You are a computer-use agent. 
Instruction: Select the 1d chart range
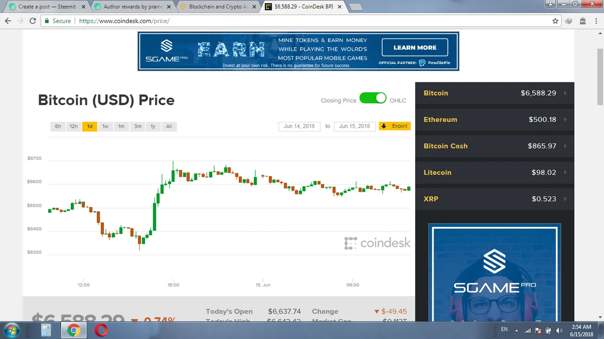(90, 126)
